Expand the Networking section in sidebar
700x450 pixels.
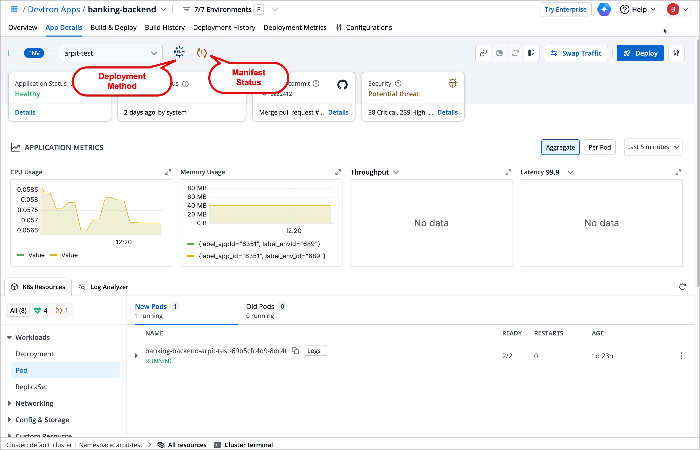(x=34, y=403)
